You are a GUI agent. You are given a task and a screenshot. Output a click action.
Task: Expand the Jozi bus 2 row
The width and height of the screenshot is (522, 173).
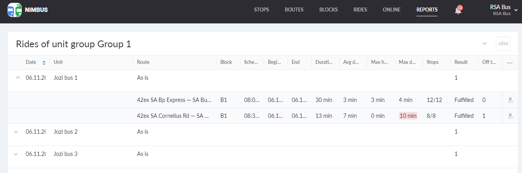coord(16,132)
